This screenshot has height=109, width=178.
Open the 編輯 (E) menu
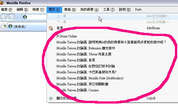coord(22,10)
